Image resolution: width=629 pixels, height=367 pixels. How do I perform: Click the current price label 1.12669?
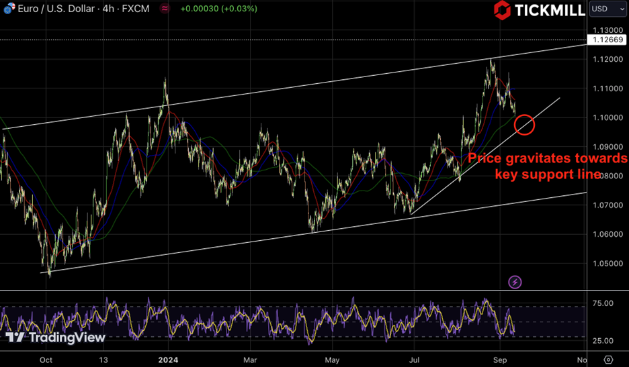607,40
